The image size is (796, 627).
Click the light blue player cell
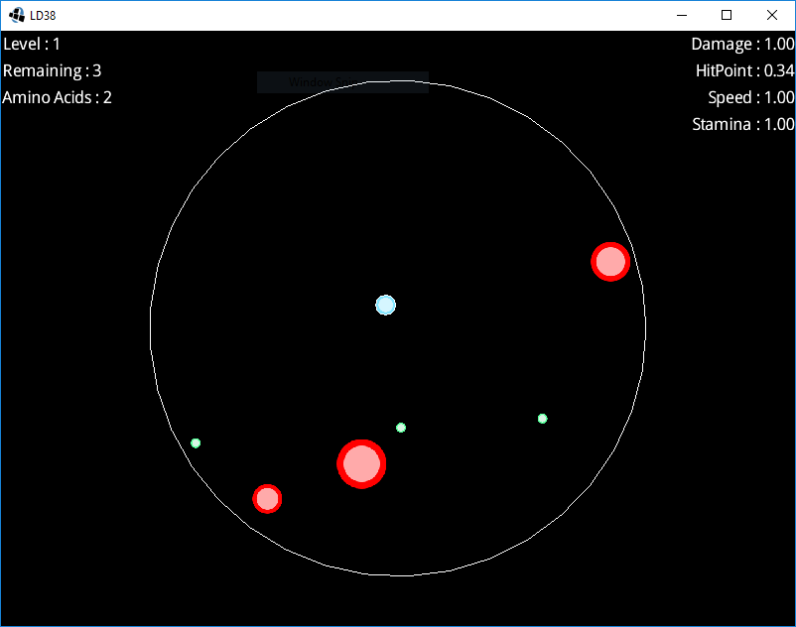coord(386,305)
